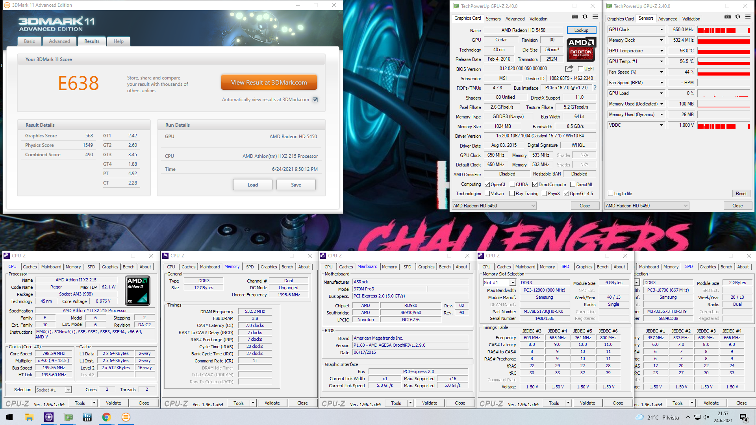Viewport: 756px width, 425px height.
Task: Show hidden system tray icons
Action: 687,417
